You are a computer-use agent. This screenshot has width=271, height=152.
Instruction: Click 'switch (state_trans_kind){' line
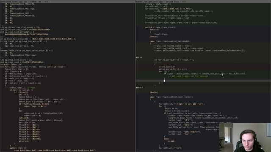[x=160, y=27]
